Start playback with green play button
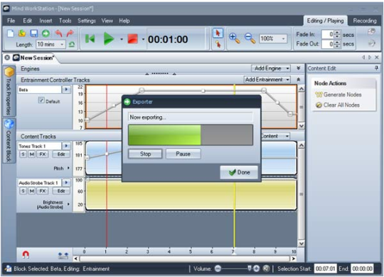Image resolution: width=384 pixels, height=277 pixels. [109, 38]
